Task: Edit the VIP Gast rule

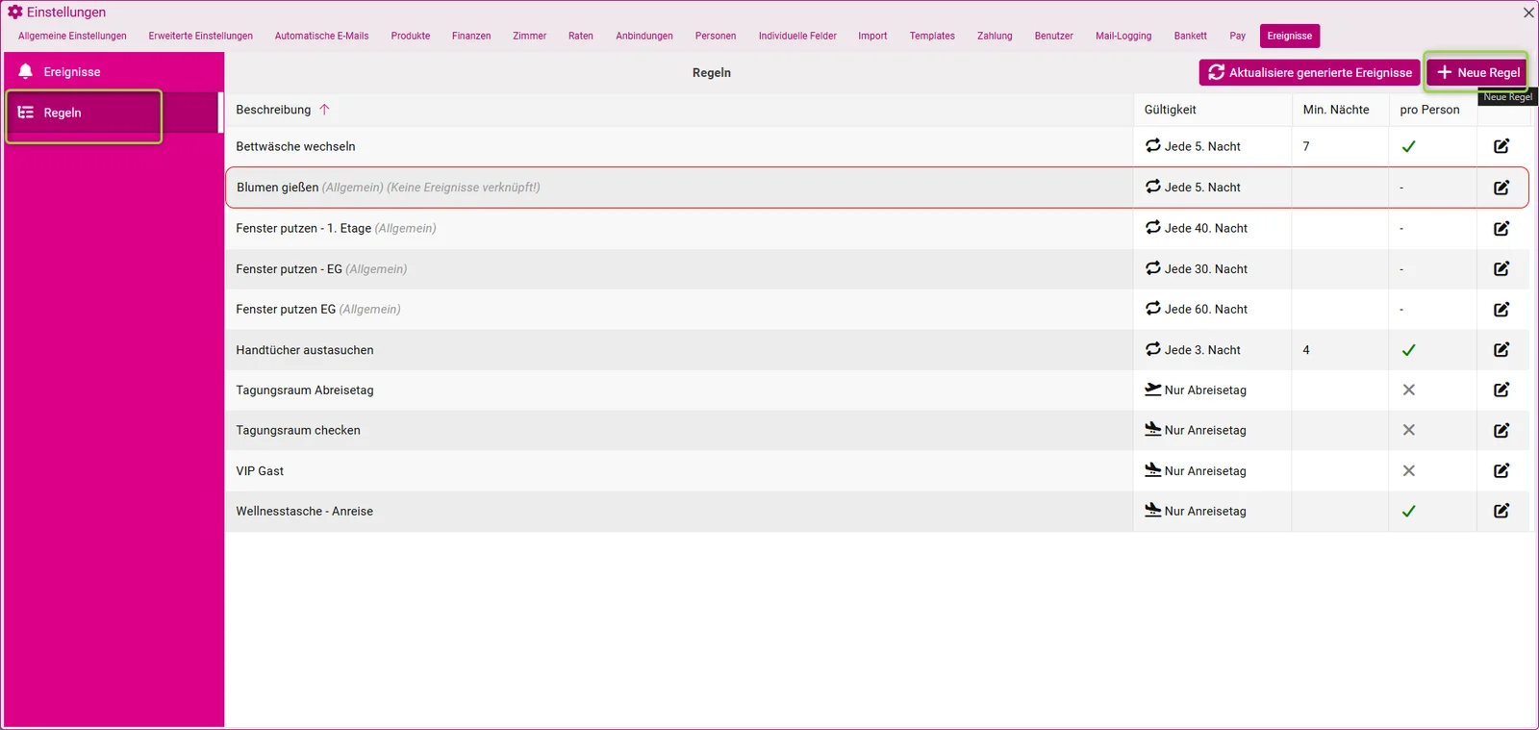Action: [1501, 470]
